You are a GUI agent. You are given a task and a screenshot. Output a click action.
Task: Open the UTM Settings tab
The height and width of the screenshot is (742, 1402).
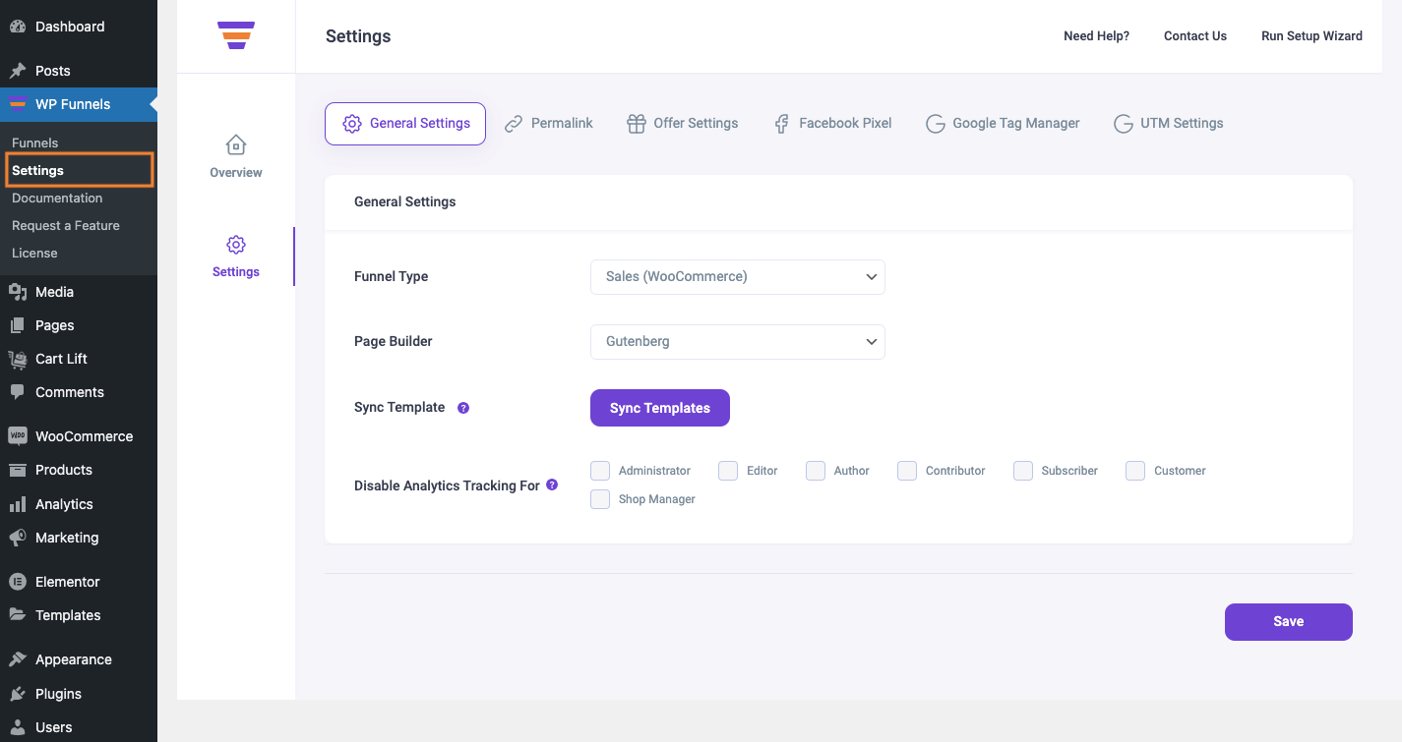click(1169, 124)
